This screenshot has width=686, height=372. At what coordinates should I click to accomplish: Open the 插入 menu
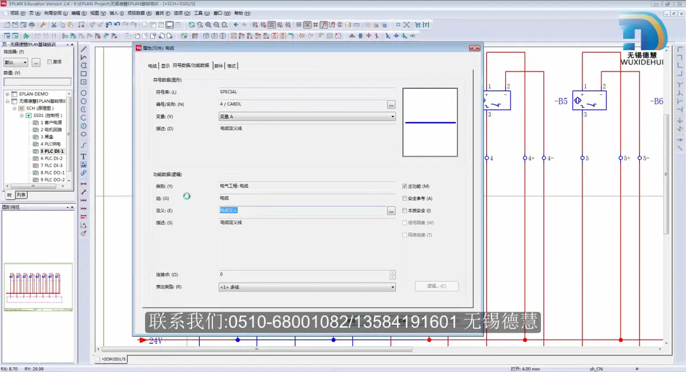(x=116, y=13)
